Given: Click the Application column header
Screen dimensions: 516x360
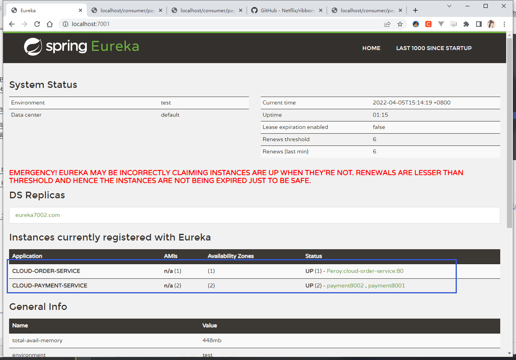Looking at the screenshot, I should (27, 256).
